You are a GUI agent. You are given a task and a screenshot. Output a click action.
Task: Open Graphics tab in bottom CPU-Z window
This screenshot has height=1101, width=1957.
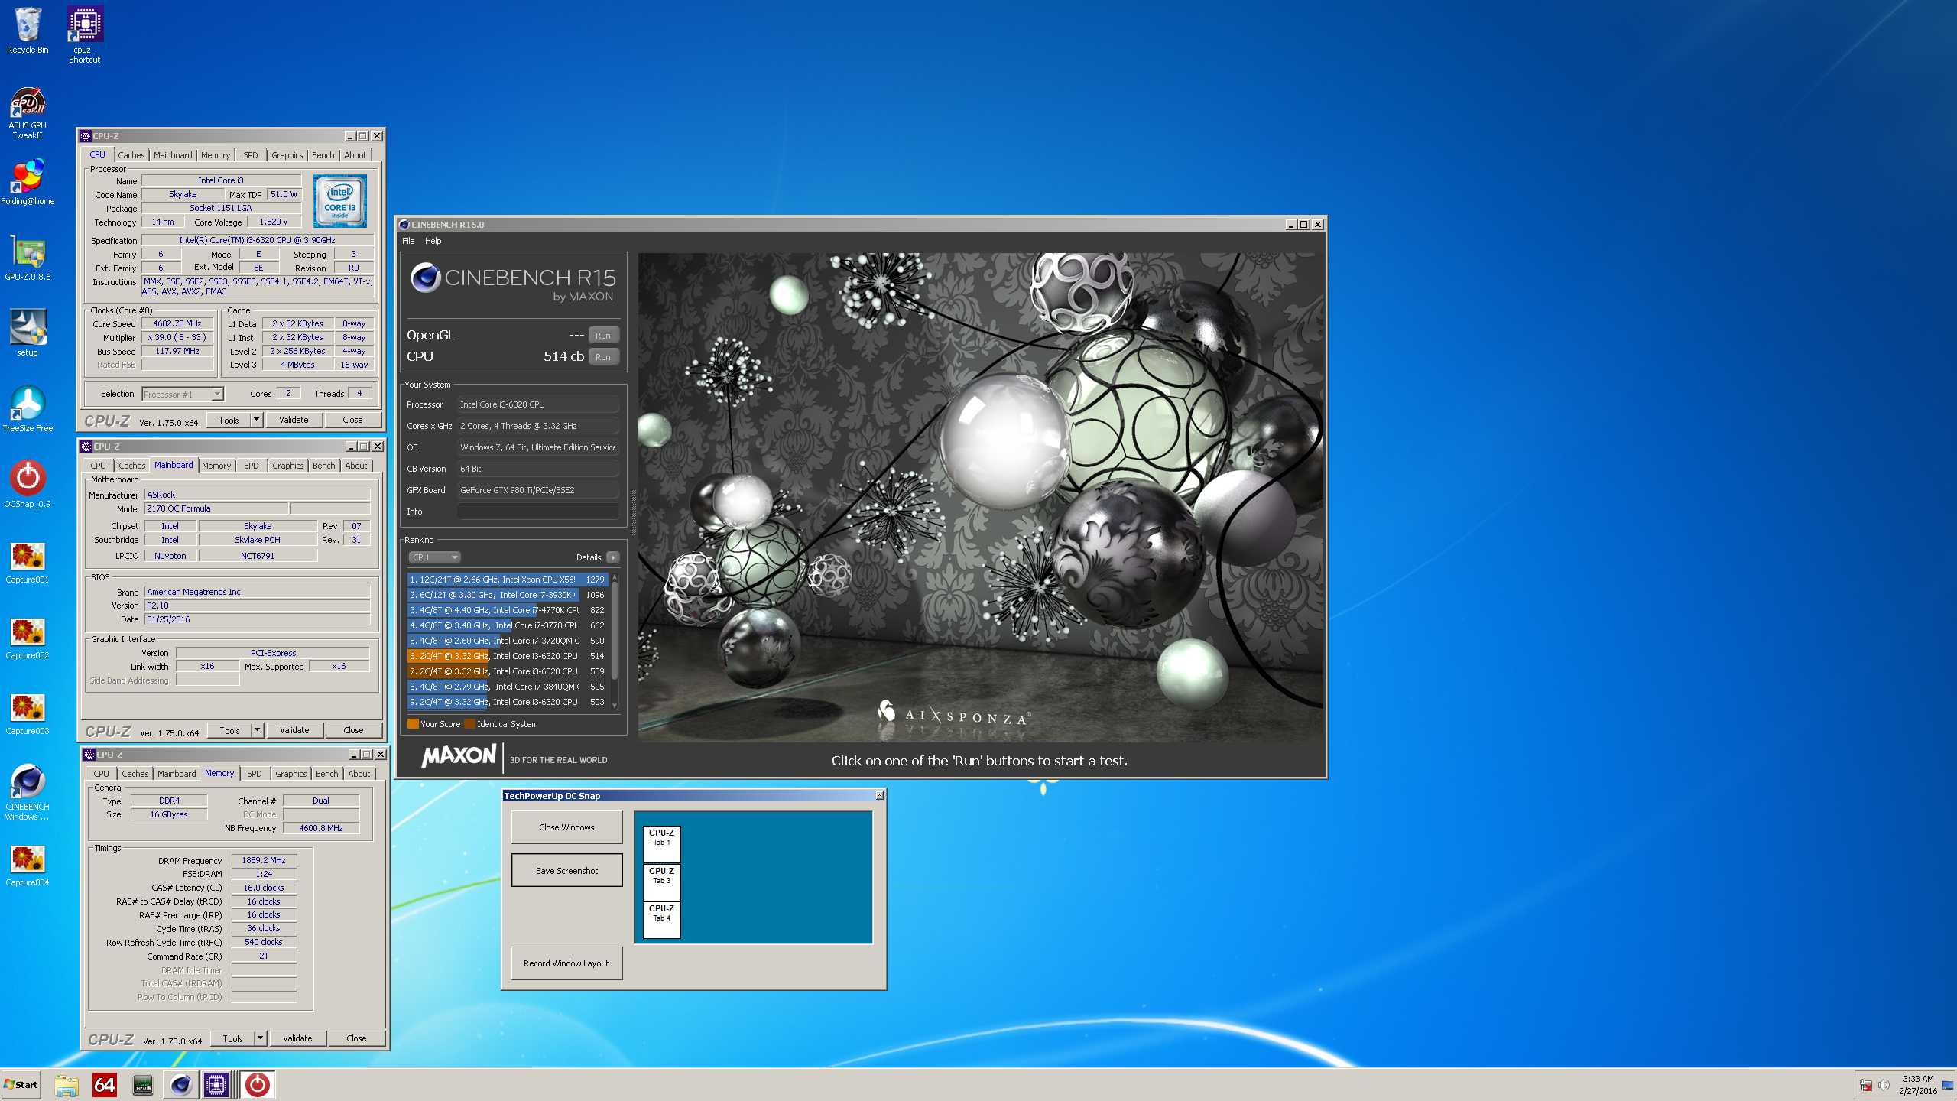pos(290,774)
